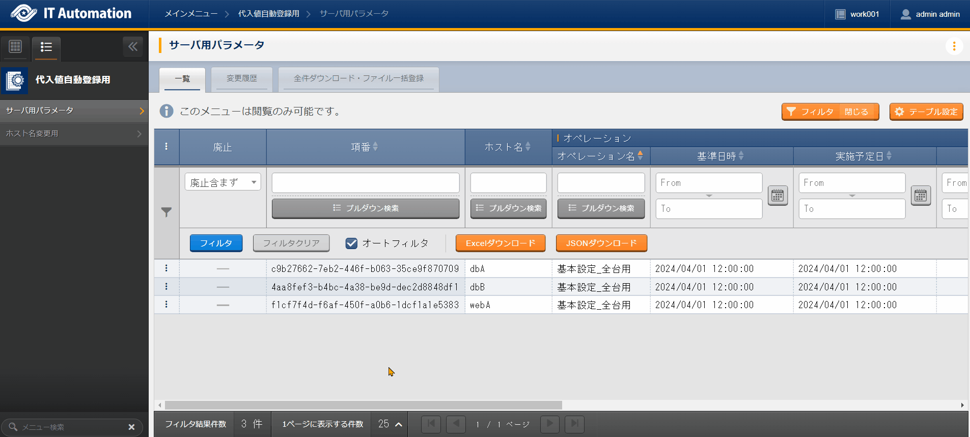Screen dimensions: 970x437
Task: Switch sidebar to grid view icon
Action: (x=15, y=47)
